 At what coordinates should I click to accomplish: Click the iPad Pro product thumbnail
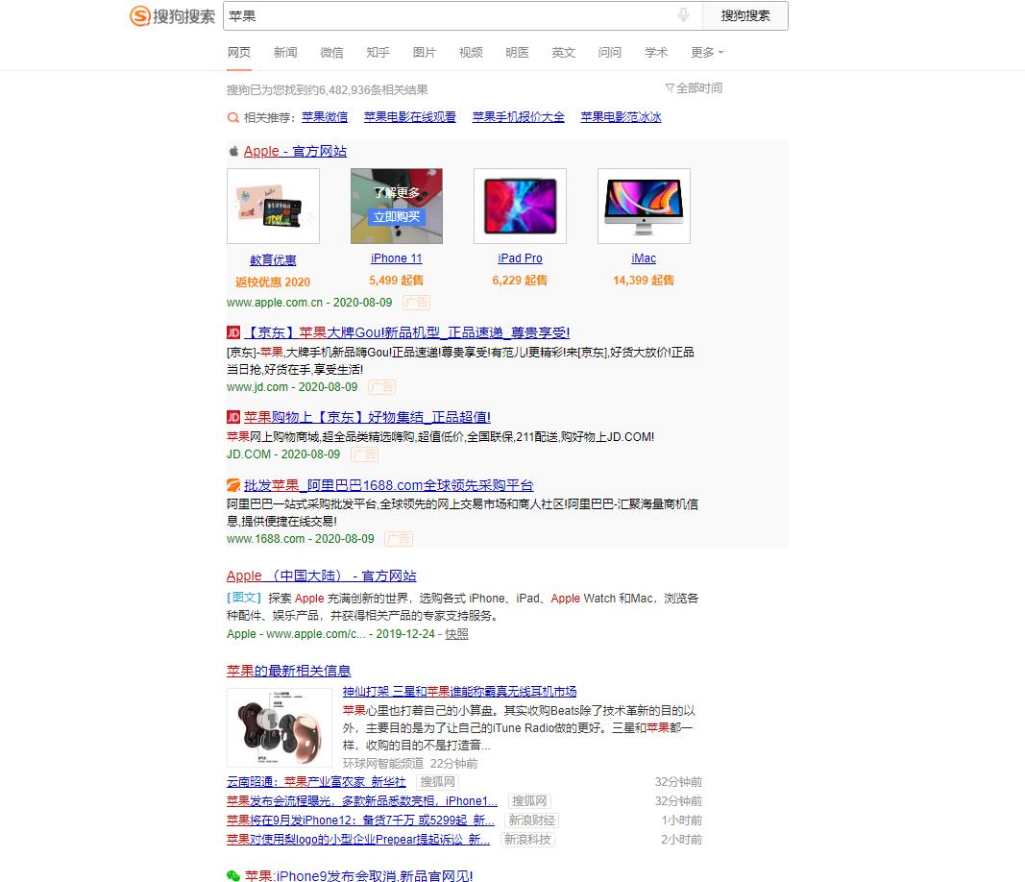520,206
